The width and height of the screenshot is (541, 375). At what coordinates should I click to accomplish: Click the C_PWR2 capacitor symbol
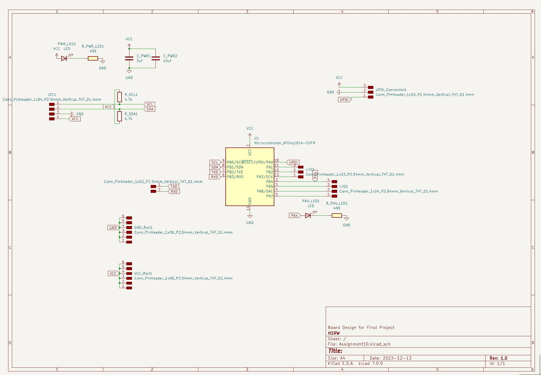click(156, 58)
